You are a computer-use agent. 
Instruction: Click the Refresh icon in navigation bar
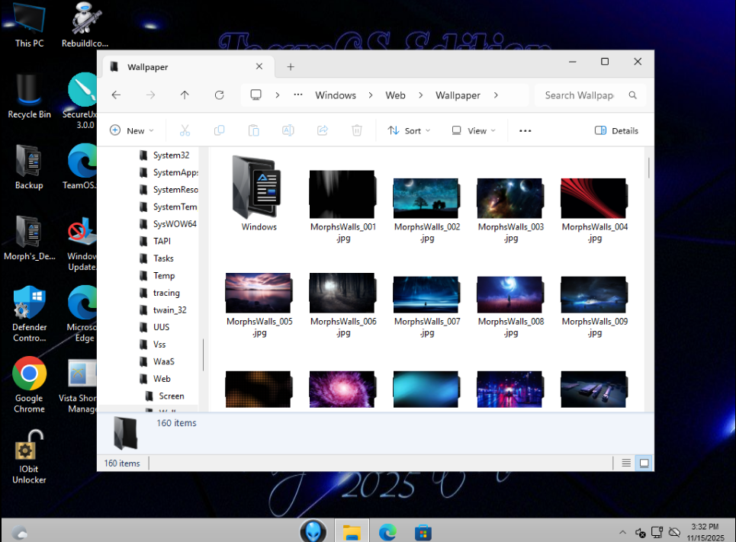[x=219, y=95]
